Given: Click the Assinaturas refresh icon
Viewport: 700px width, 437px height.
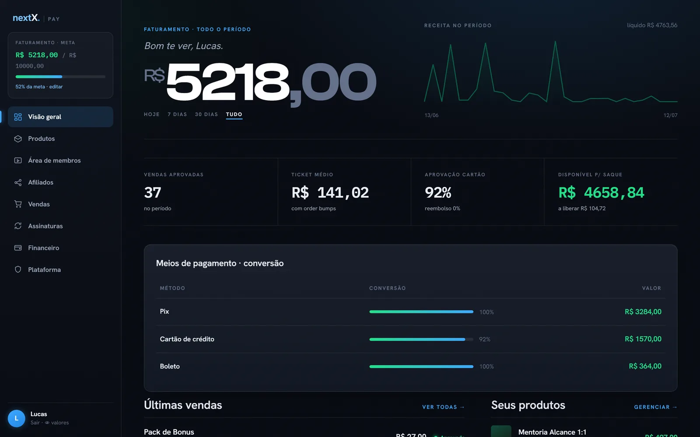Looking at the screenshot, I should [18, 226].
